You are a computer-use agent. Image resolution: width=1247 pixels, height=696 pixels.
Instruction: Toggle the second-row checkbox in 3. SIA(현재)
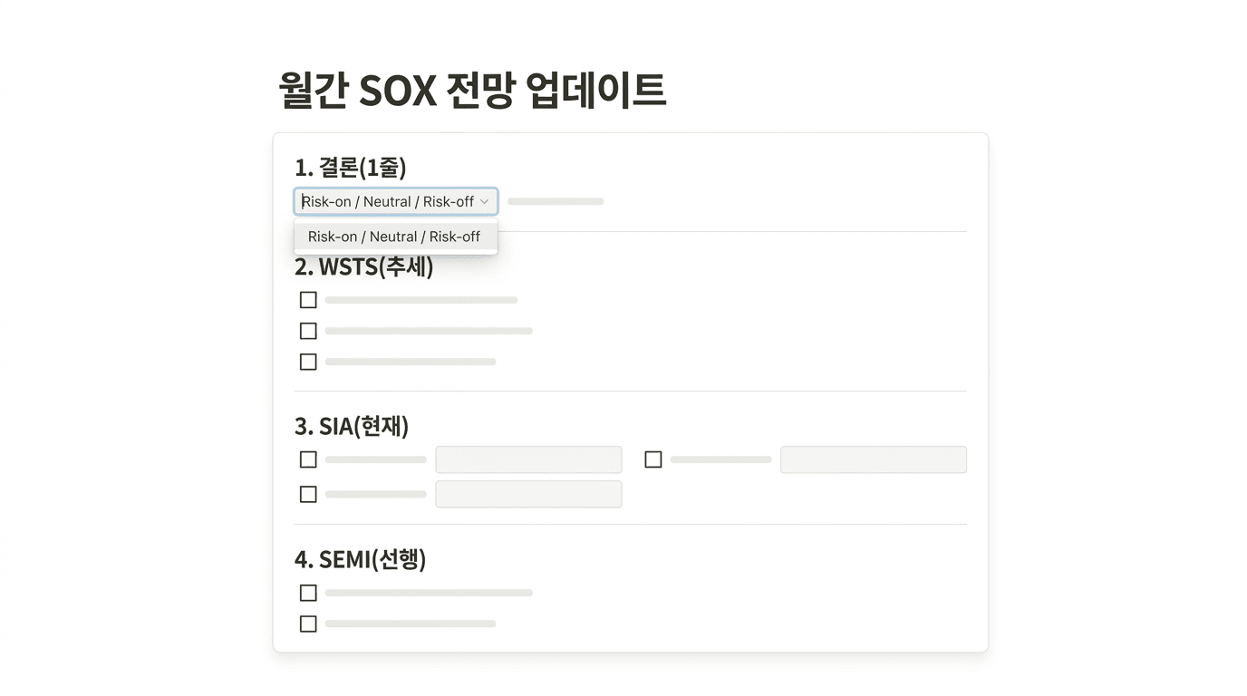307,494
